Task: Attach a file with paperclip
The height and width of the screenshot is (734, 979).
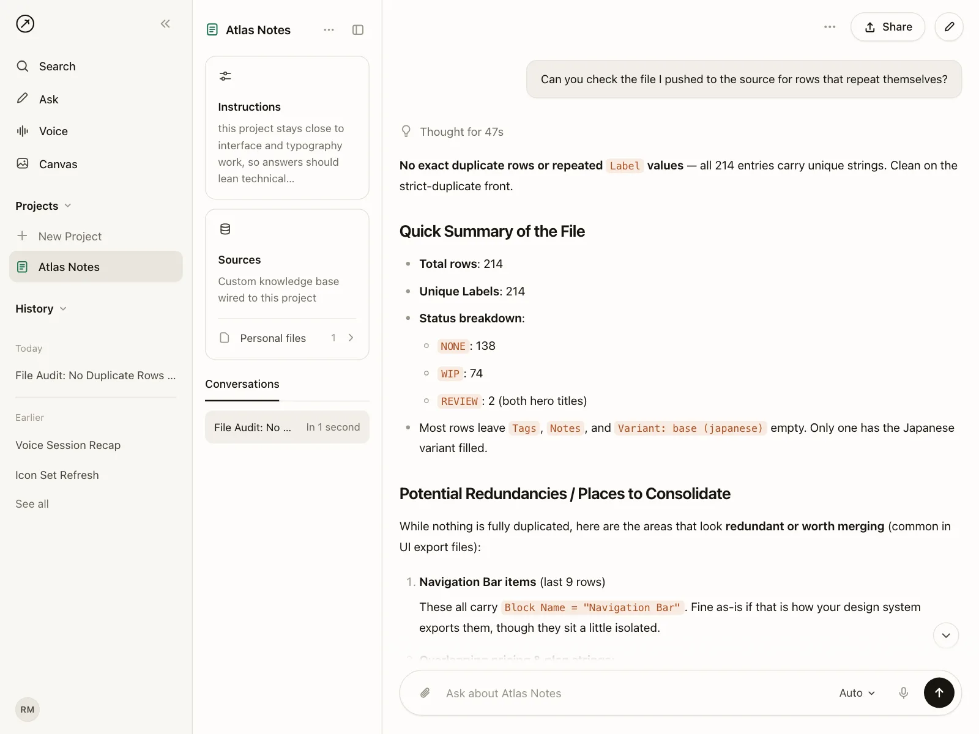Action: 425,693
